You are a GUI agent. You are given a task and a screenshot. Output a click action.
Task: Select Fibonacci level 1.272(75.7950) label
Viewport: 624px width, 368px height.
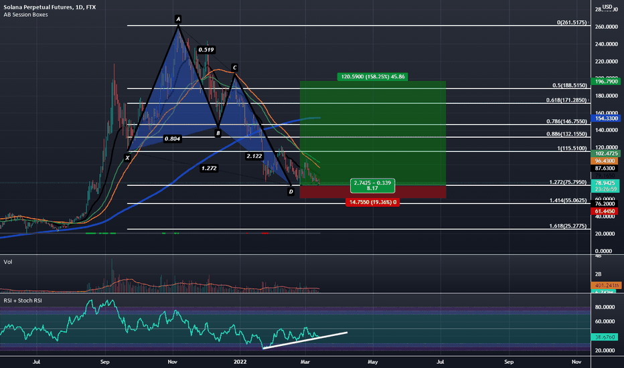point(568,182)
